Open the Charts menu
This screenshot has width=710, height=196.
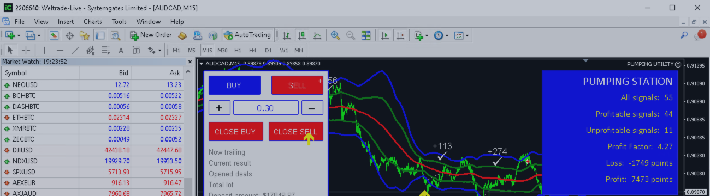[93, 22]
